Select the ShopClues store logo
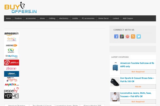 (x=11, y=57)
